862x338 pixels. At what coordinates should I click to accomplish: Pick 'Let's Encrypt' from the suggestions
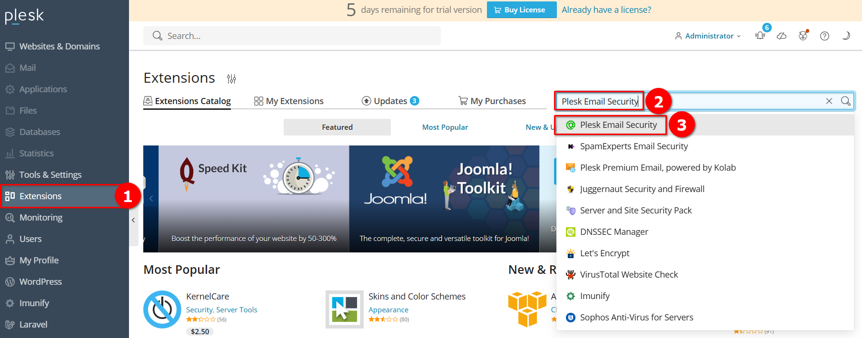(705, 253)
